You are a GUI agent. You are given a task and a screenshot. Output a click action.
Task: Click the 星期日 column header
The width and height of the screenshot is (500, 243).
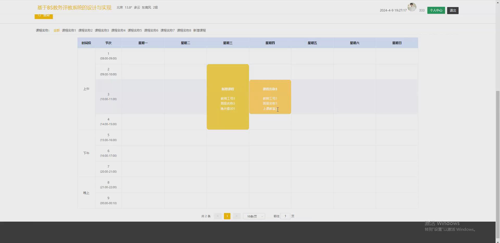click(397, 43)
